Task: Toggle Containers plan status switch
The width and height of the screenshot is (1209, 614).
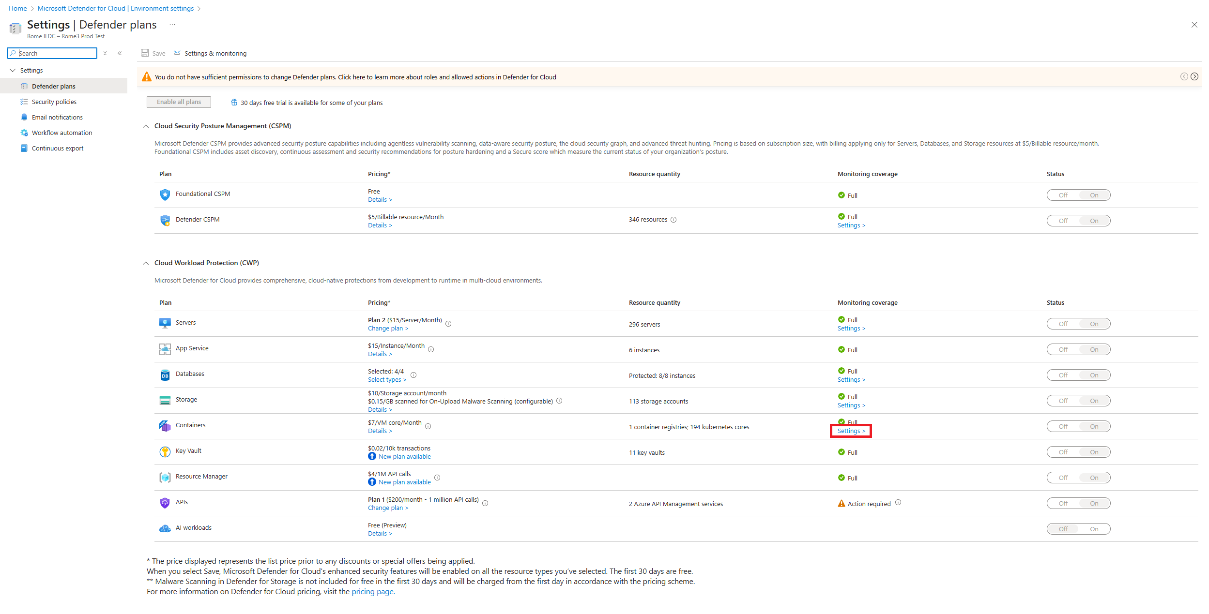Action: 1078,426
